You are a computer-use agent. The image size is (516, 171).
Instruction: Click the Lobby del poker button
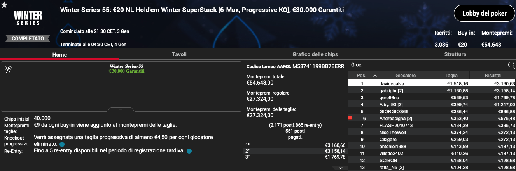coord(484,14)
